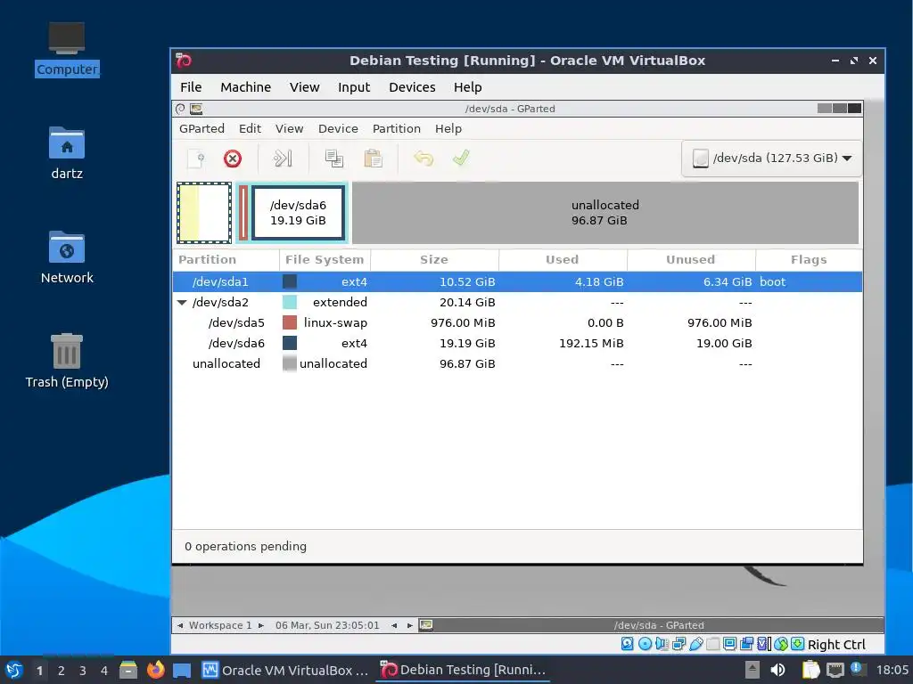Click VirtualBox mouse integration status icon
The height and width of the screenshot is (684, 913).
[x=781, y=644]
